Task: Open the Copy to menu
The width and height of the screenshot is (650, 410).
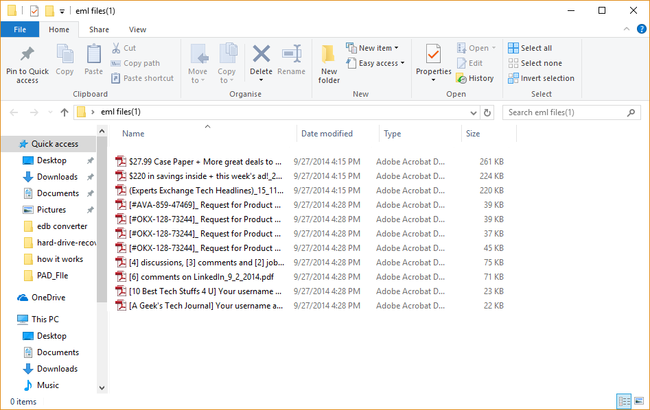Action: click(227, 63)
